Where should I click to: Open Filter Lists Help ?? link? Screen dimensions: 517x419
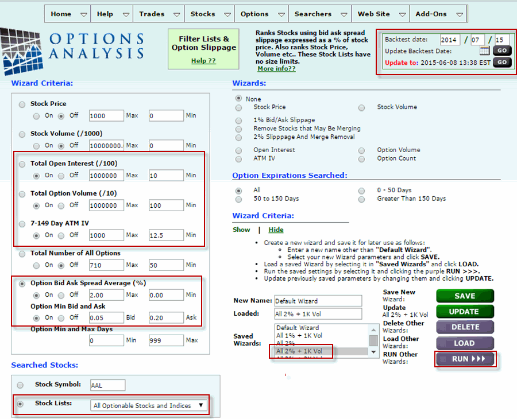pos(203,61)
